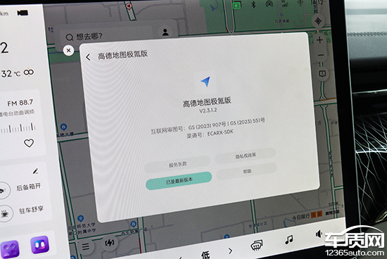Increase temperature with the right chevron
The width and height of the screenshot is (387, 259).
click(230, 251)
